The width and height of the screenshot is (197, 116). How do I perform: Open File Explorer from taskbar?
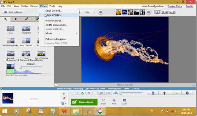pyautogui.click(x=76, y=111)
